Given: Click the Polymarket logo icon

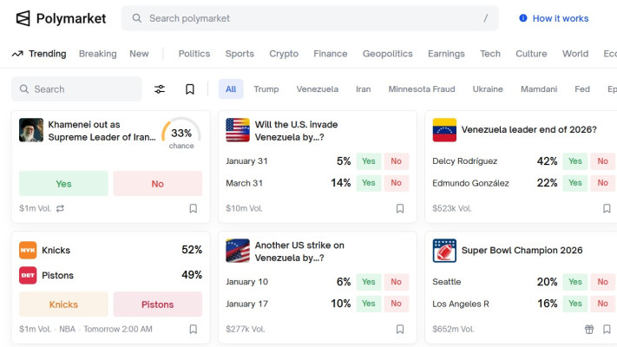Looking at the screenshot, I should coord(23,18).
